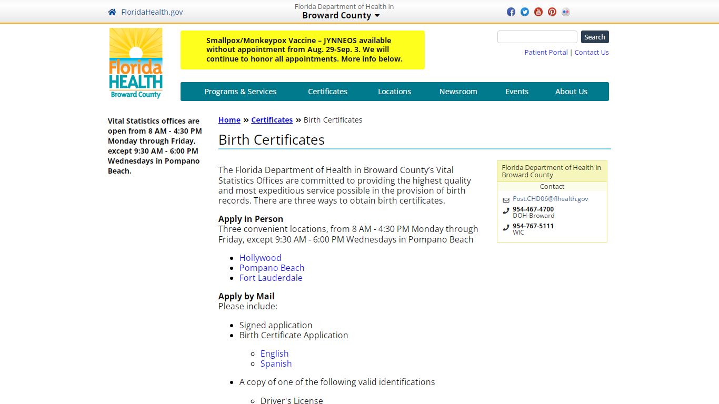Click the envelope icon next to Post.CHD06 email
The height and width of the screenshot is (404, 719).
coord(506,200)
